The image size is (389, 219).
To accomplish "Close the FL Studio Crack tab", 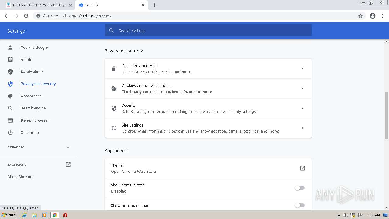I will 71,5.
